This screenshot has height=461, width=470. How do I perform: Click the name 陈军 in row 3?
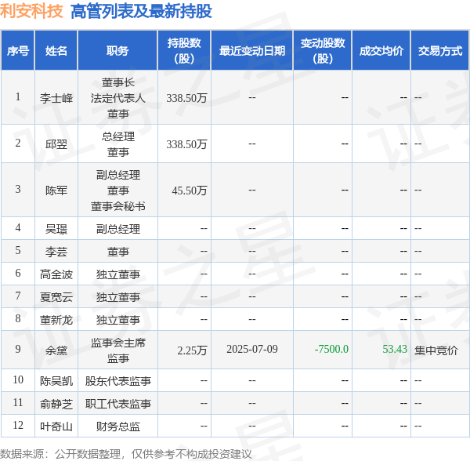coord(56,191)
